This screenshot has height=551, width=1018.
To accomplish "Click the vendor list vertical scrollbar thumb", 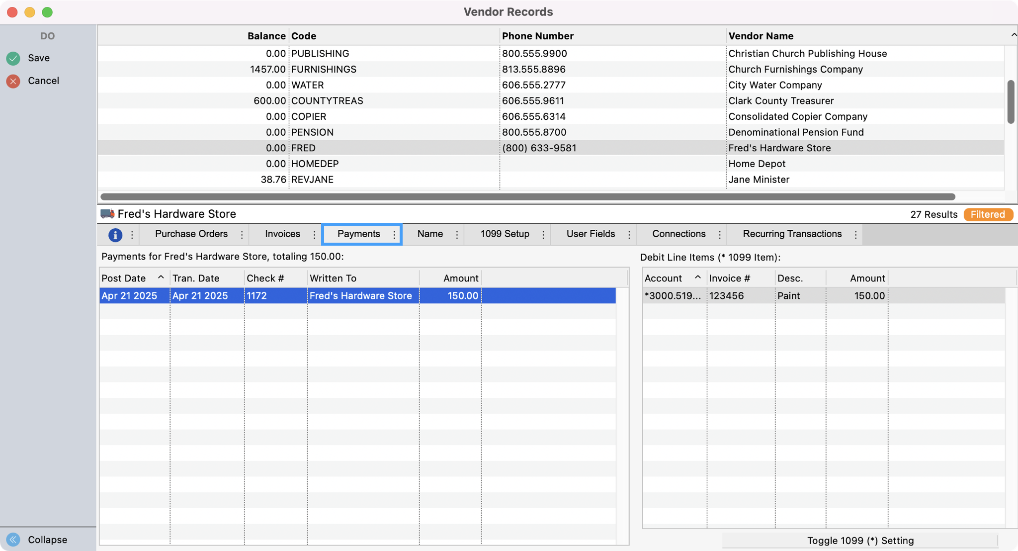I will point(1011,102).
